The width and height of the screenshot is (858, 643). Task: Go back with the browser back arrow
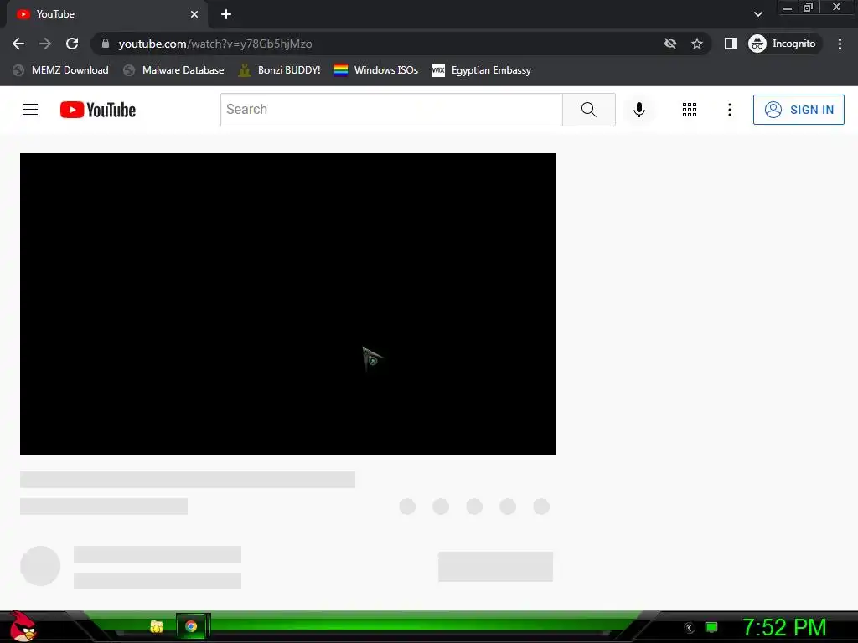18,44
